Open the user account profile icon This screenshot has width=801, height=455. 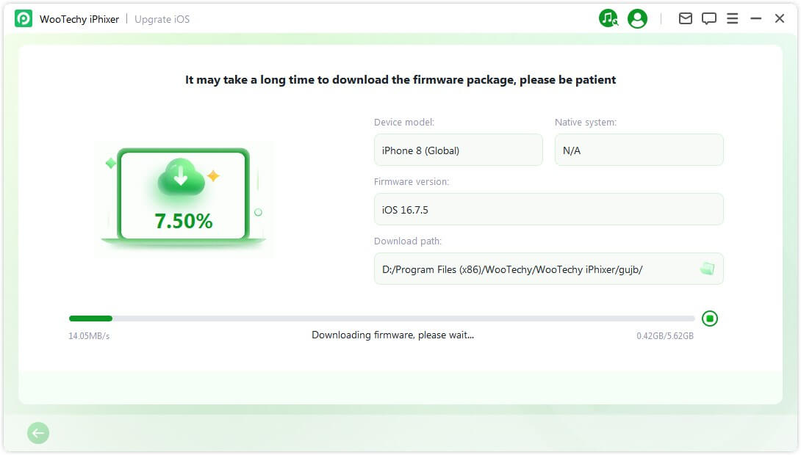(637, 19)
